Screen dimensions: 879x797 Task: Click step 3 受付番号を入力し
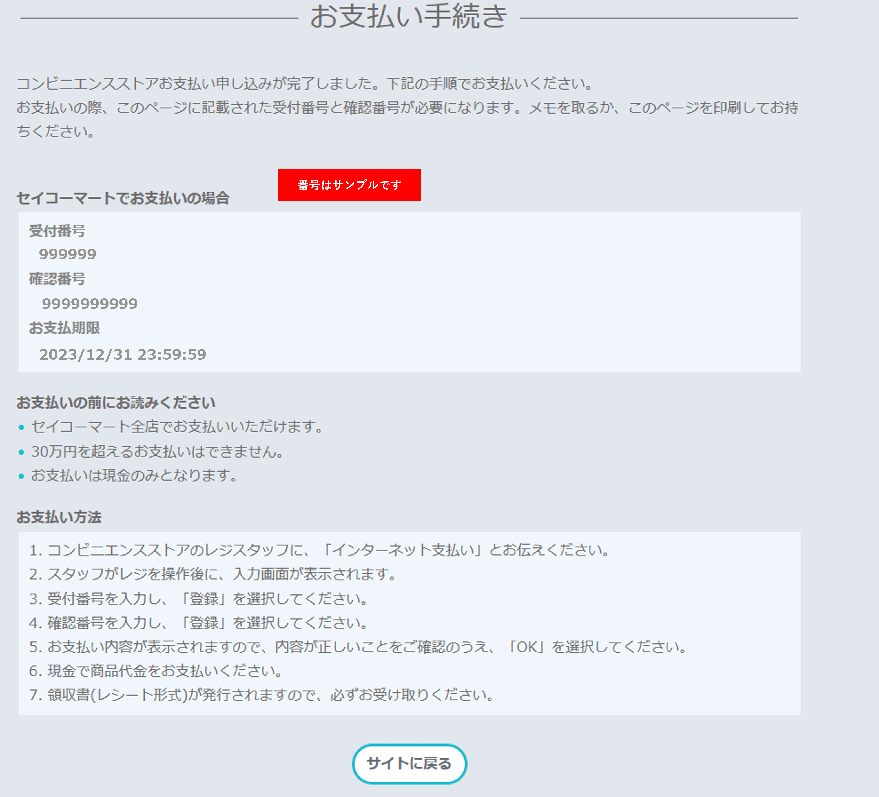(198, 599)
